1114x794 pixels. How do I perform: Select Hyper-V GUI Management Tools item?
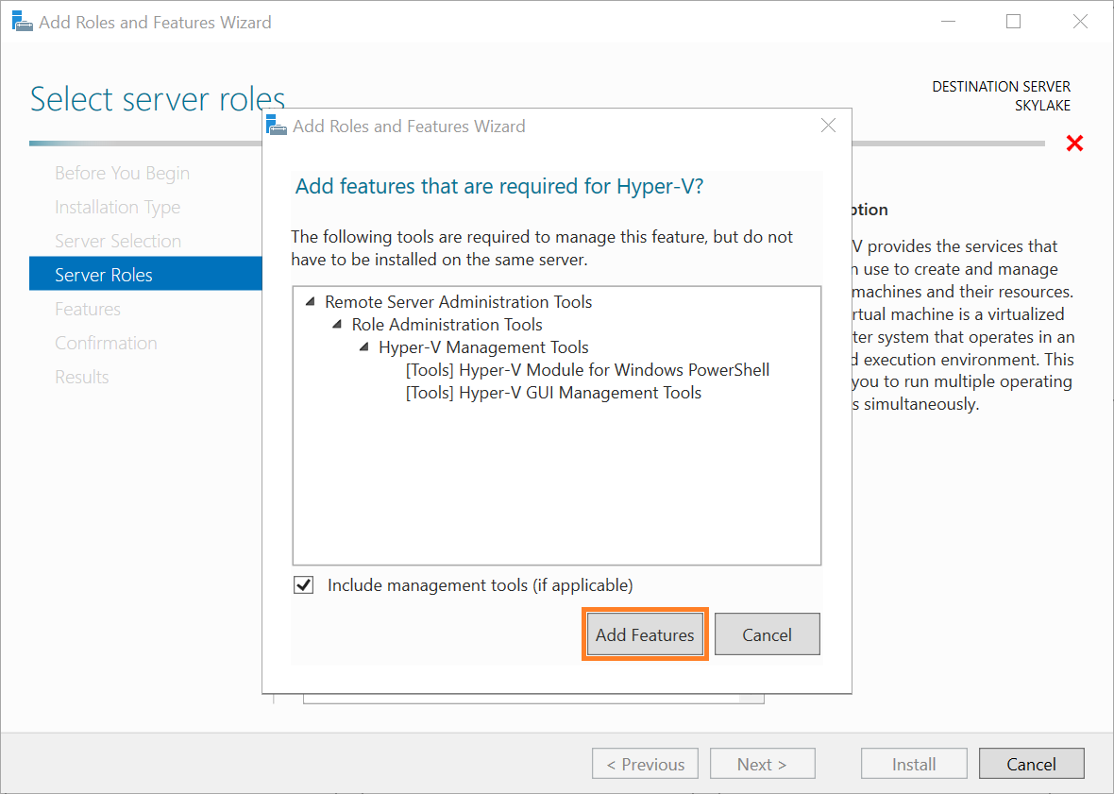[553, 393]
